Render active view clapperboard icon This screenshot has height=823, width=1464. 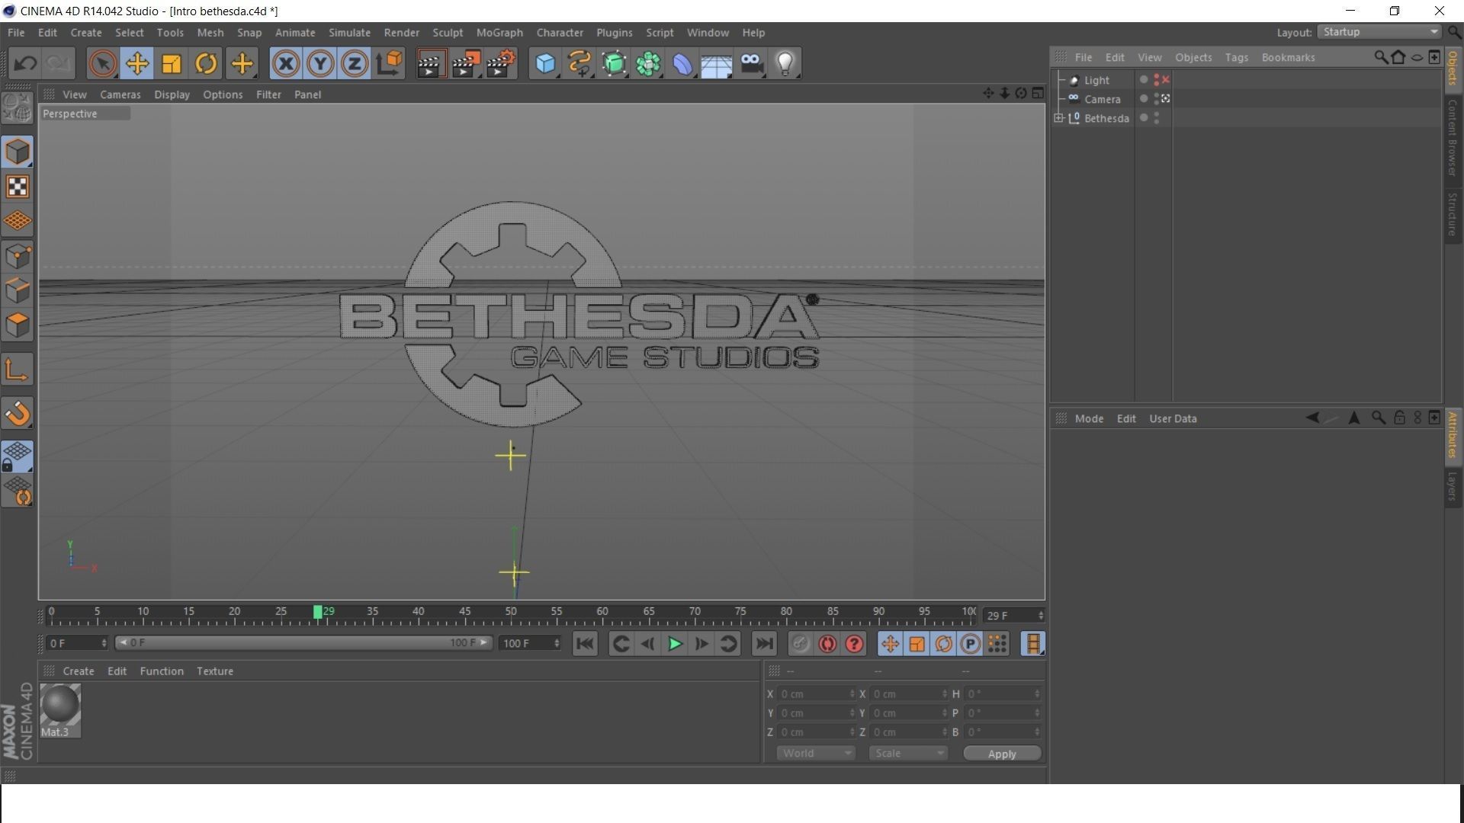pyautogui.click(x=431, y=64)
